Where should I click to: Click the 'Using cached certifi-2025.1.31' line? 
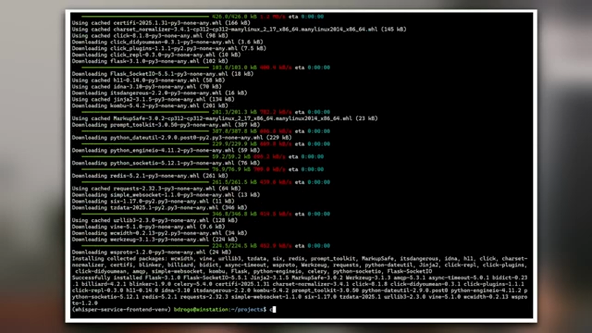pyautogui.click(x=161, y=23)
